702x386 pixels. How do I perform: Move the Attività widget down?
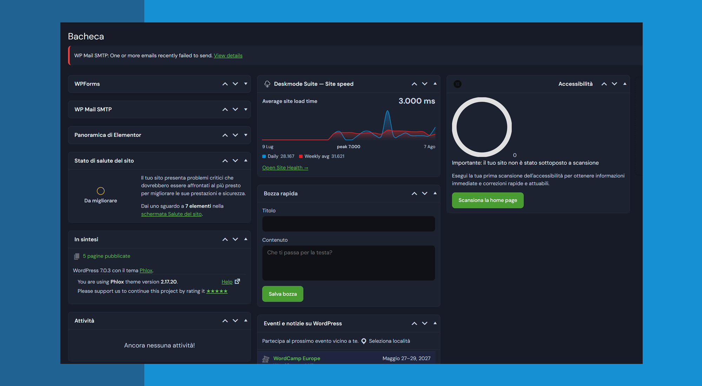tap(236, 321)
